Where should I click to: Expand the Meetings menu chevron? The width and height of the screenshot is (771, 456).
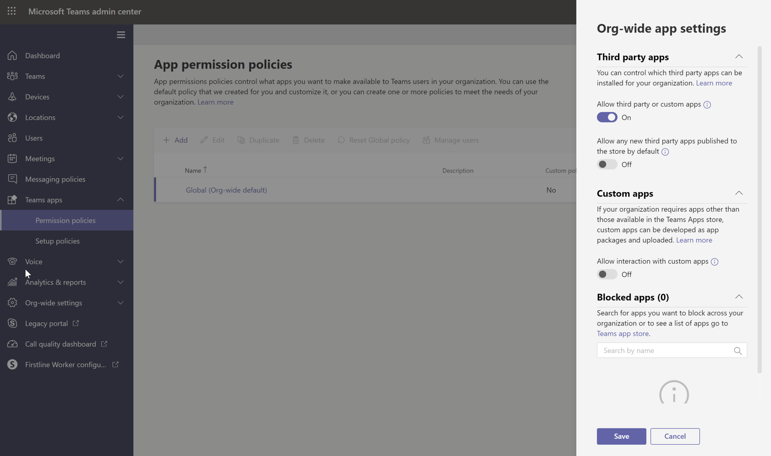pos(121,158)
